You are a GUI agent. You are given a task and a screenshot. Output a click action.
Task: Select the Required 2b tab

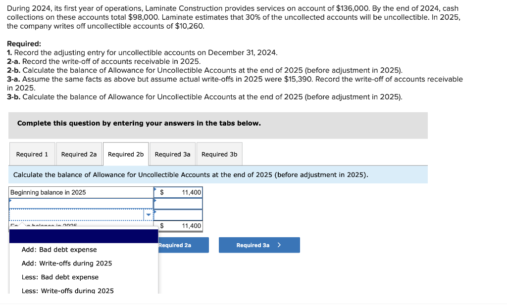(x=126, y=154)
